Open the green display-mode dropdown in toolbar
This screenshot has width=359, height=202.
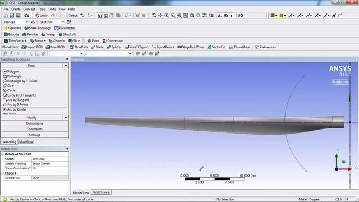(274, 16)
